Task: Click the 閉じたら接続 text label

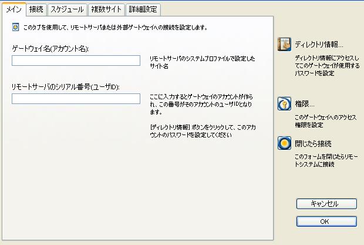Action: (x=313, y=143)
